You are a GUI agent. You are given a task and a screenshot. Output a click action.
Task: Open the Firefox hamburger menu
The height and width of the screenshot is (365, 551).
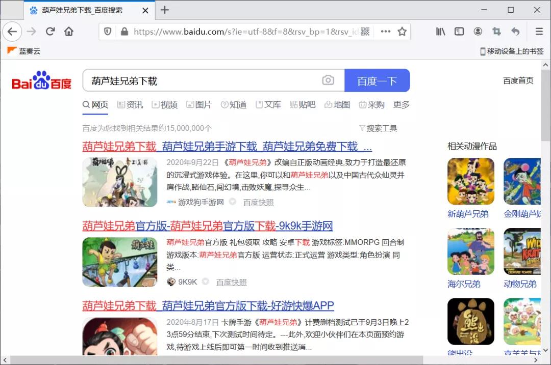point(539,31)
